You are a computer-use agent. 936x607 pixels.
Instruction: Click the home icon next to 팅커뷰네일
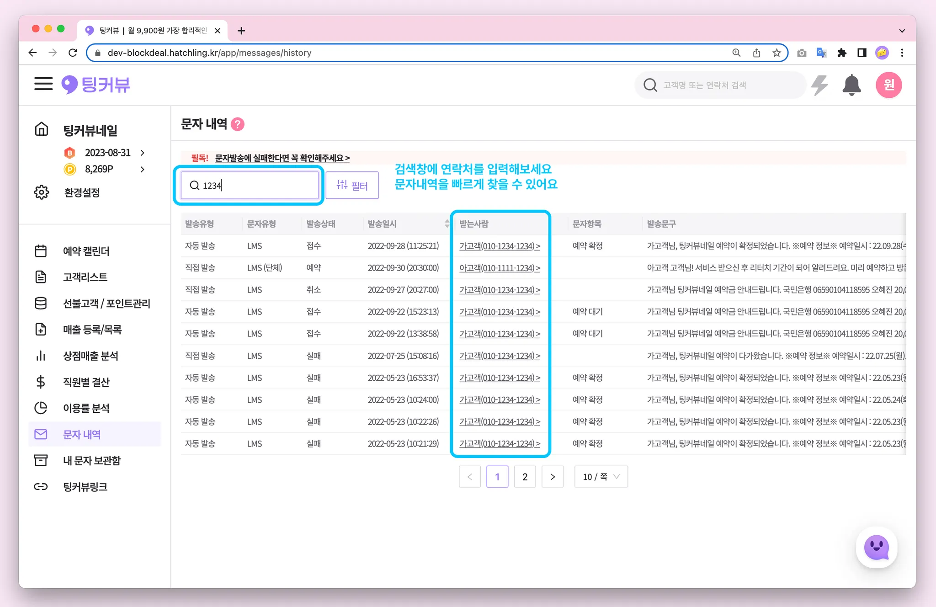click(x=42, y=130)
